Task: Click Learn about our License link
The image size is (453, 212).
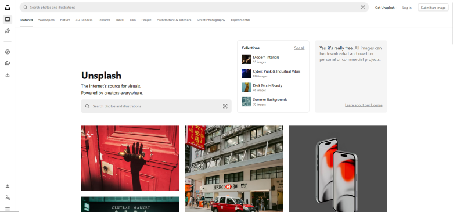Action: pos(364,105)
